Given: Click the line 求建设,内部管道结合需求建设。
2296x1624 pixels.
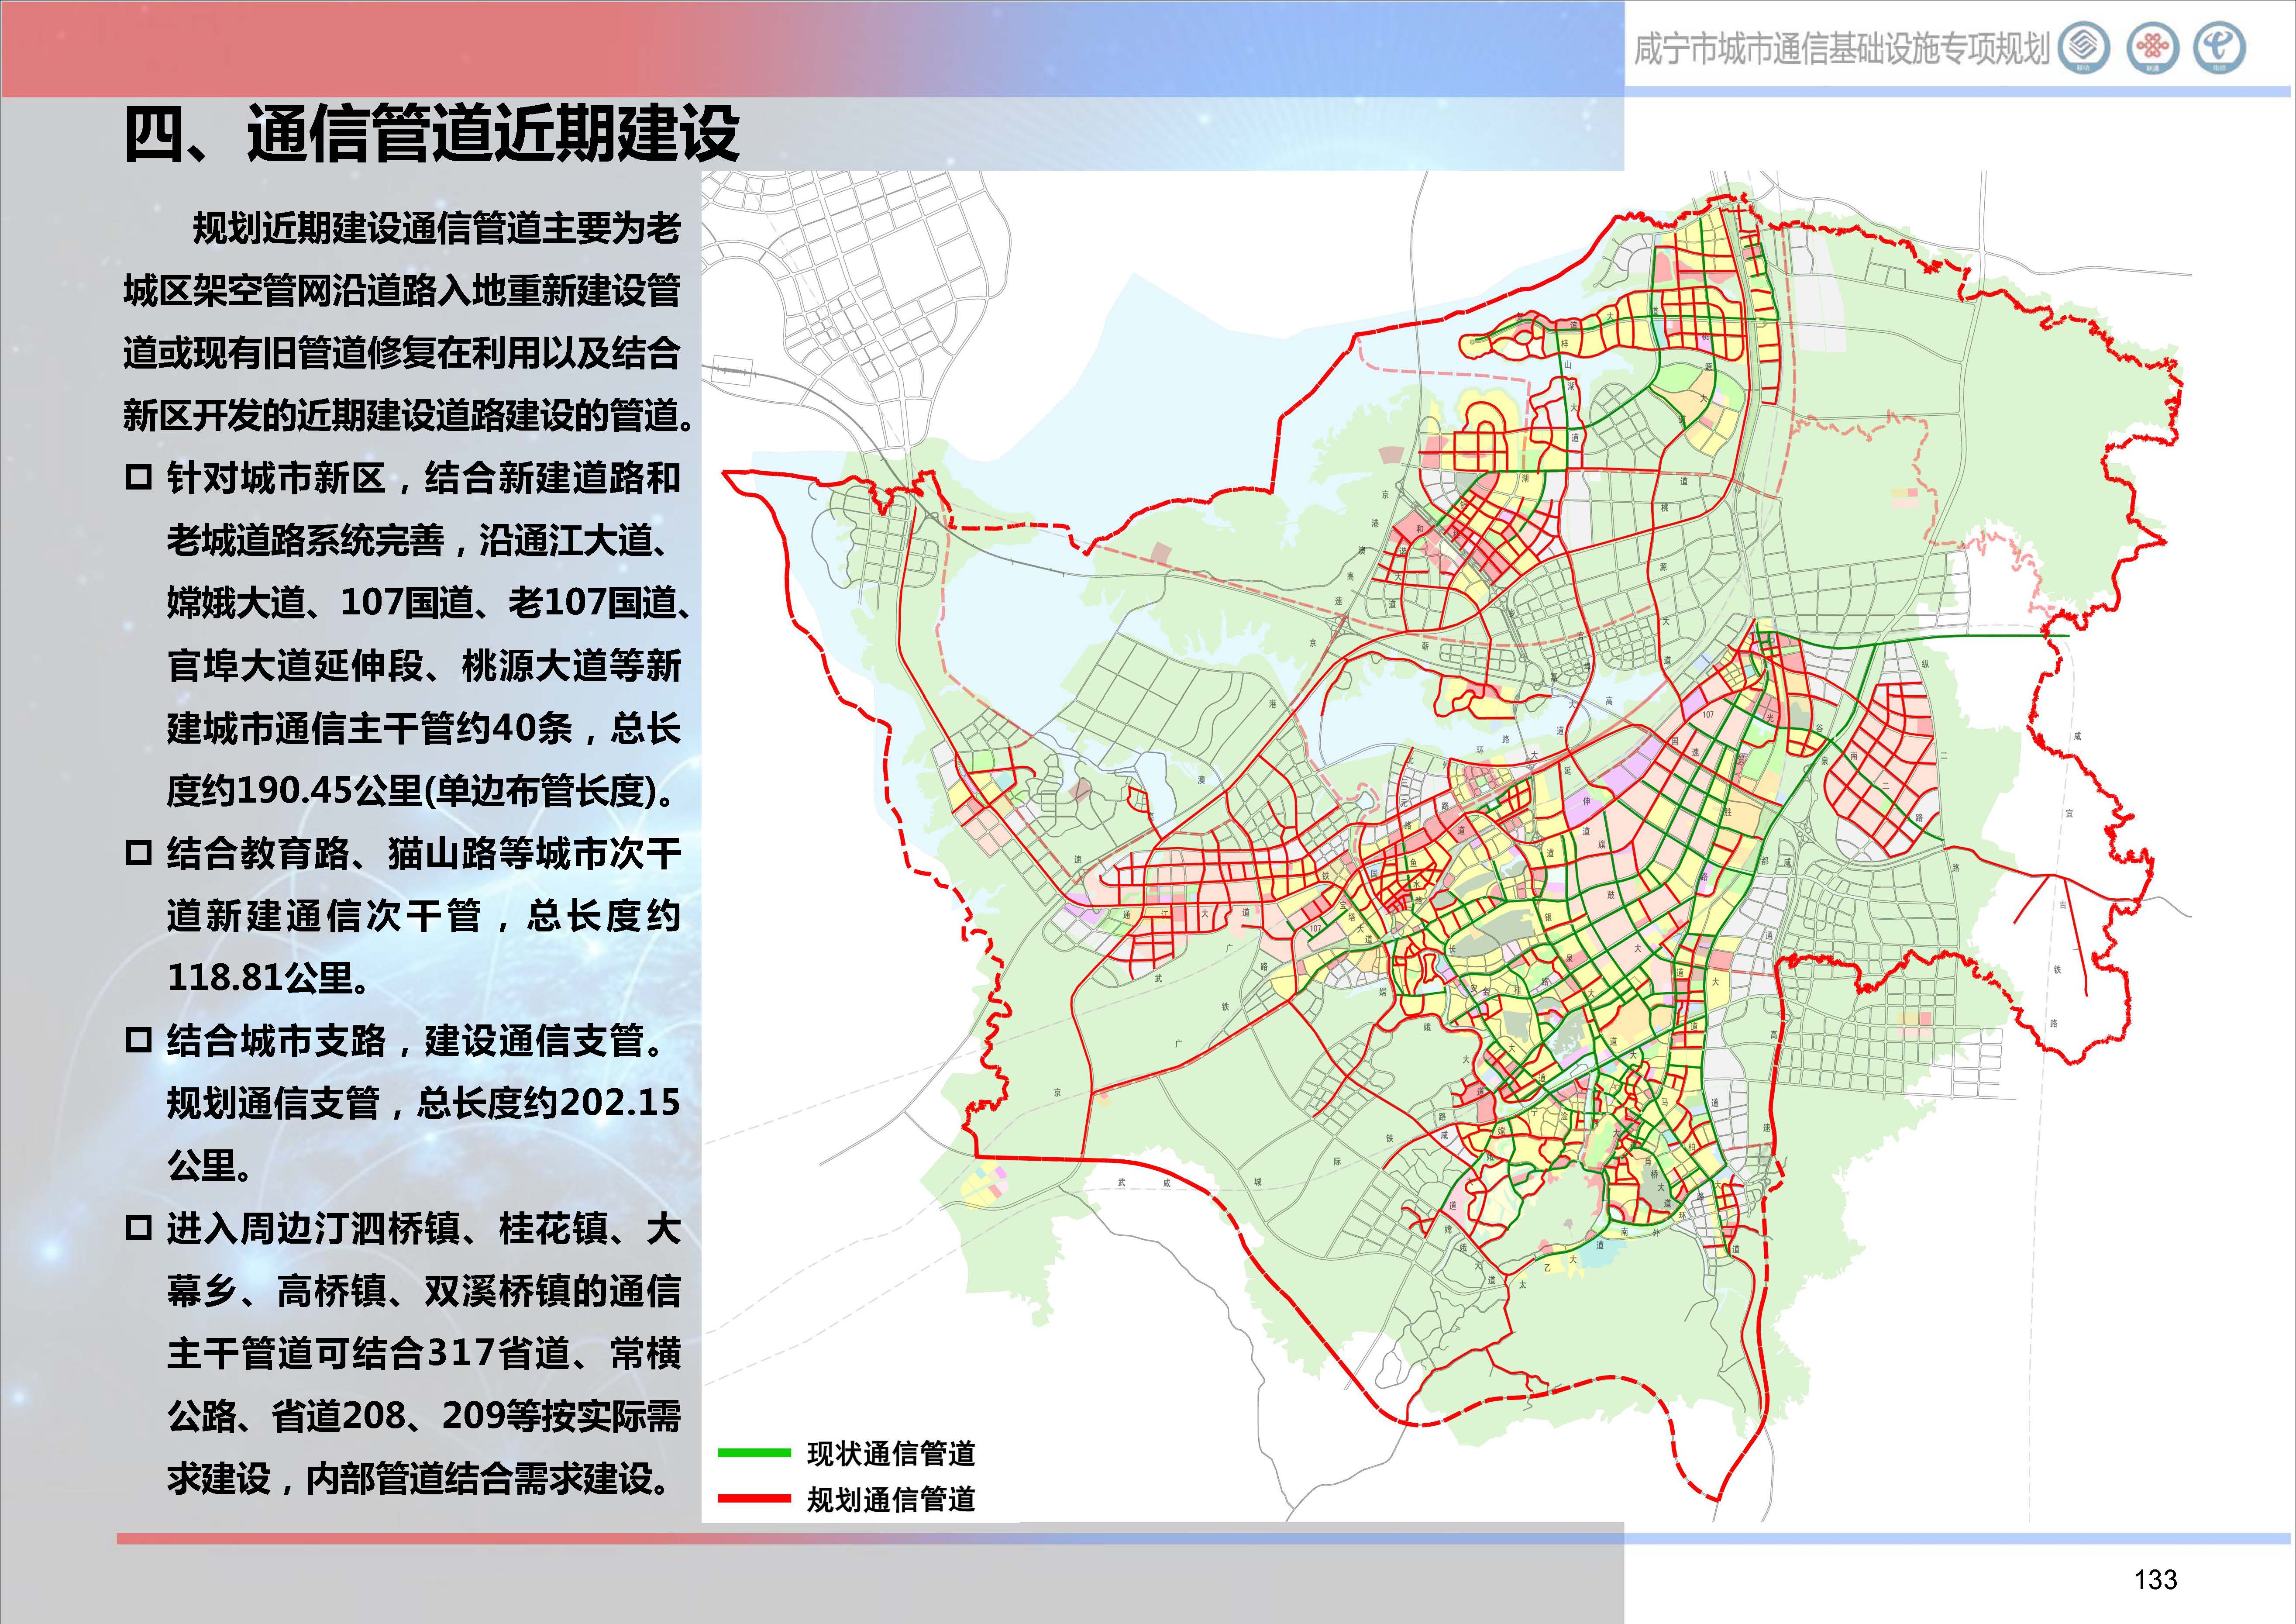Looking at the screenshot, I should point(420,1478).
